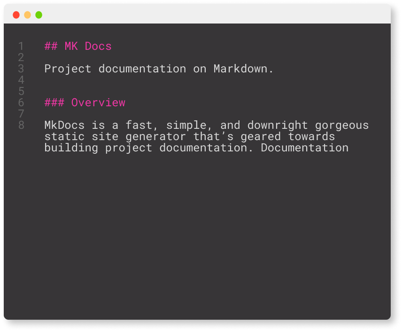Click line number 3 in the gutter

21,69
